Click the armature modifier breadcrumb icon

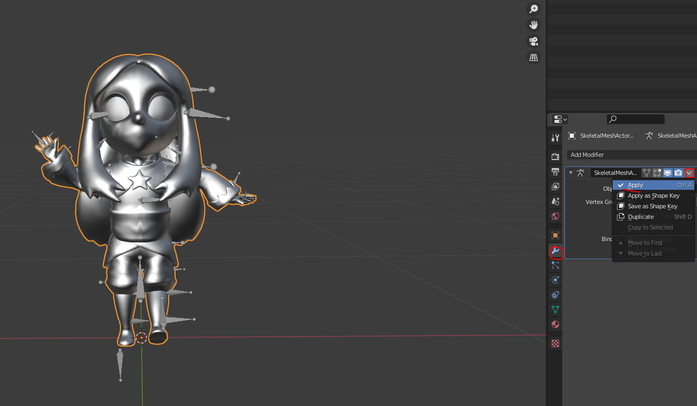tap(649, 136)
